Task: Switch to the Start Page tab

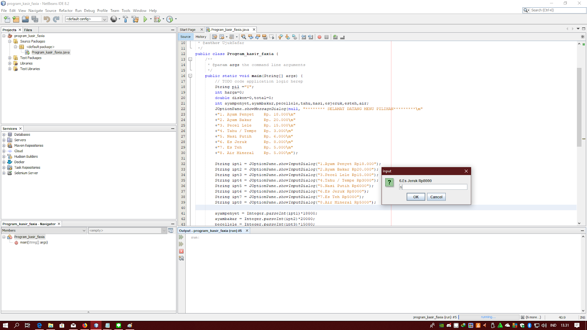Action: [x=187, y=30]
